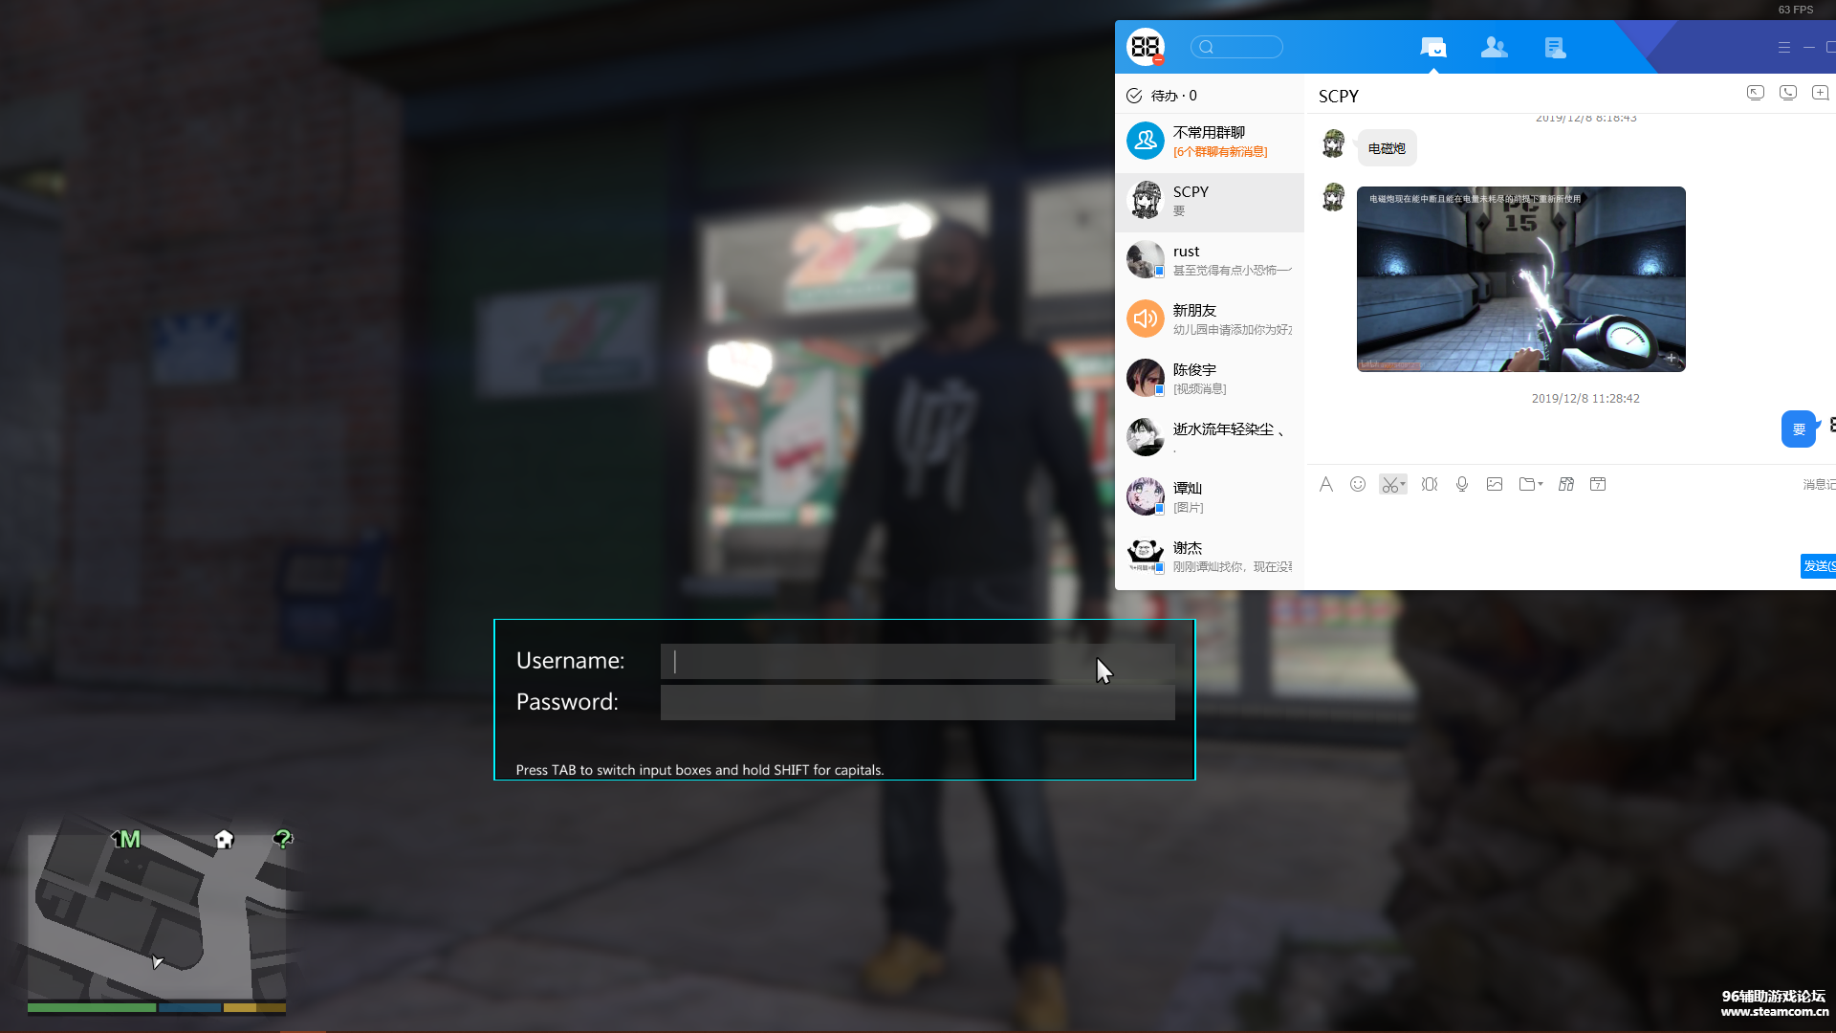
Task: Switch to the contacts tab
Action: coord(1494,47)
